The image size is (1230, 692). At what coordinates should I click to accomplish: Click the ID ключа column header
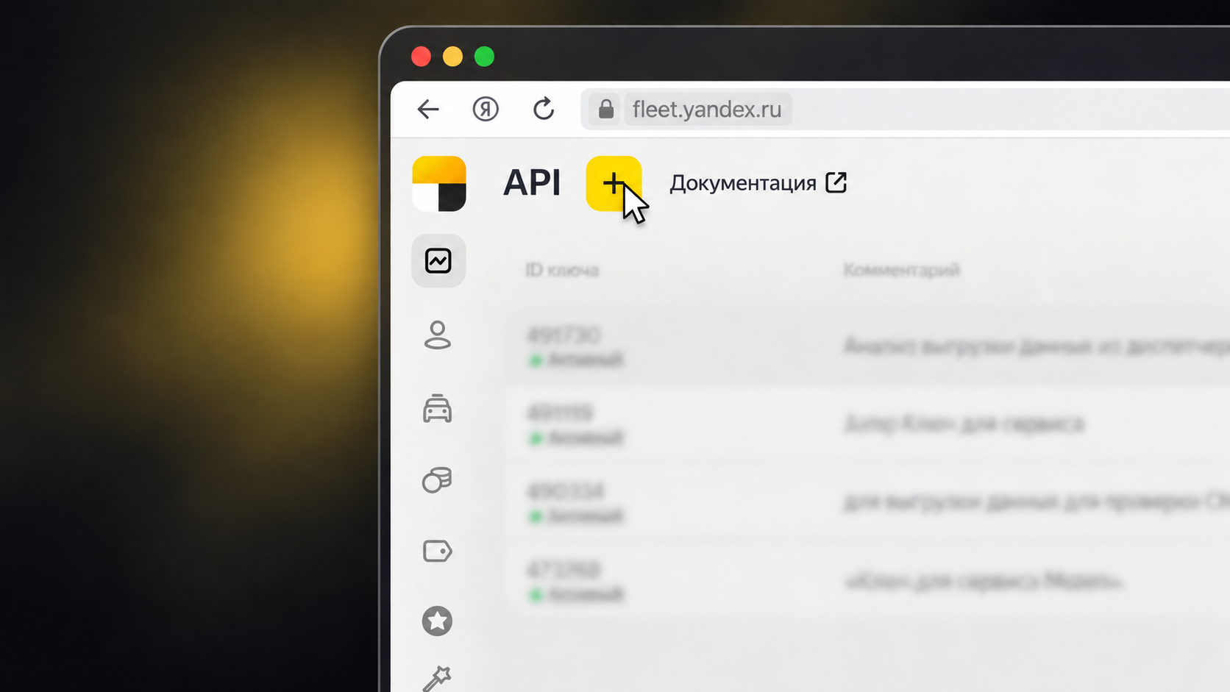click(x=562, y=270)
